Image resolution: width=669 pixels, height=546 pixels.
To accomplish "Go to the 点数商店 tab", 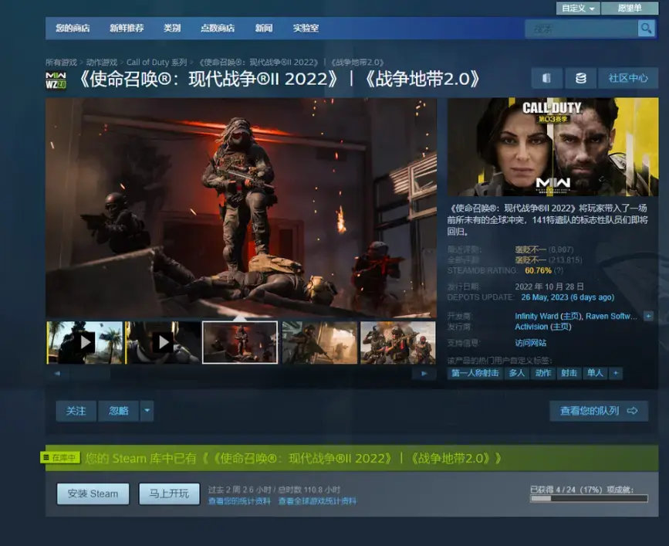I will point(218,28).
